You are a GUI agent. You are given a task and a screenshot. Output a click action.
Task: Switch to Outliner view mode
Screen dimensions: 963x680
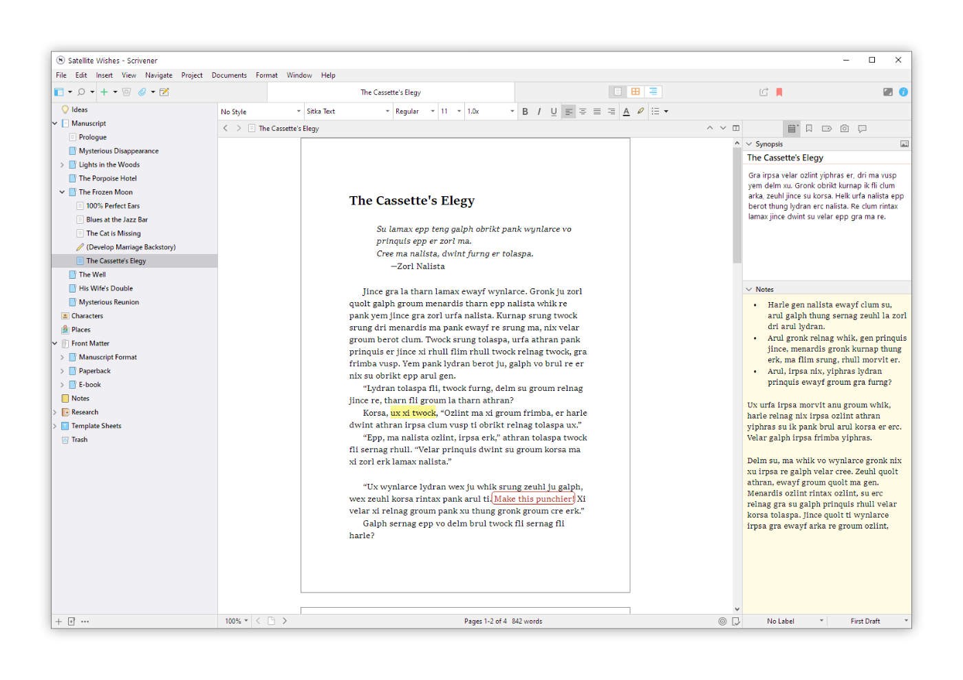[653, 91]
